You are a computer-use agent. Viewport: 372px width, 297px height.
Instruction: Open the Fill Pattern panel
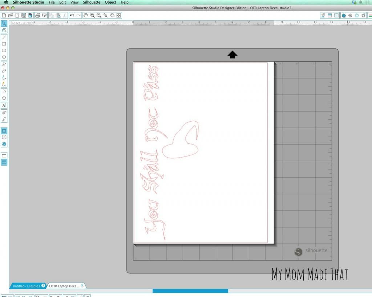click(336, 15)
